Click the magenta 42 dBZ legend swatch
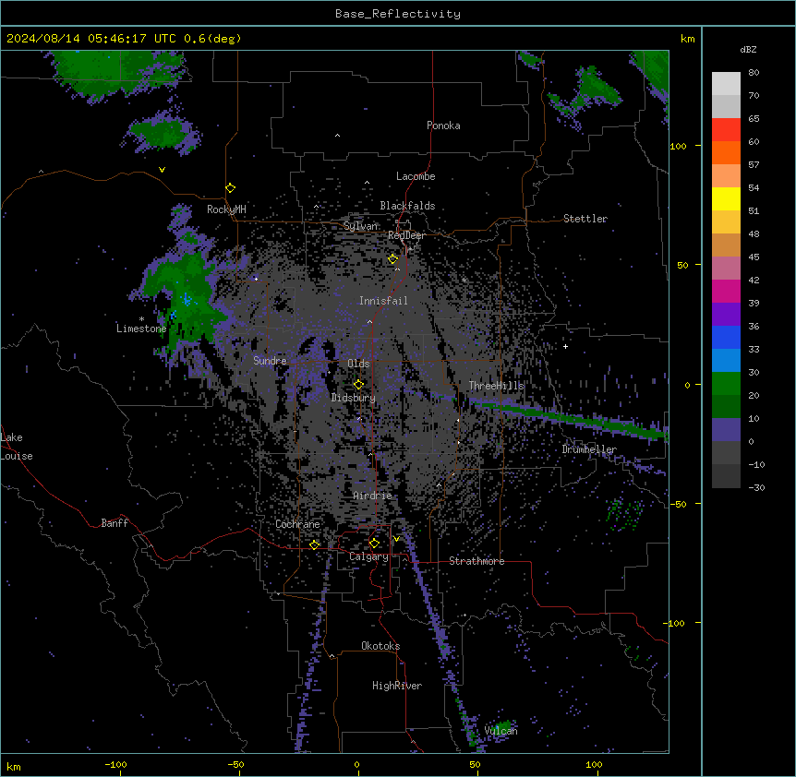796x777 pixels. [x=726, y=291]
